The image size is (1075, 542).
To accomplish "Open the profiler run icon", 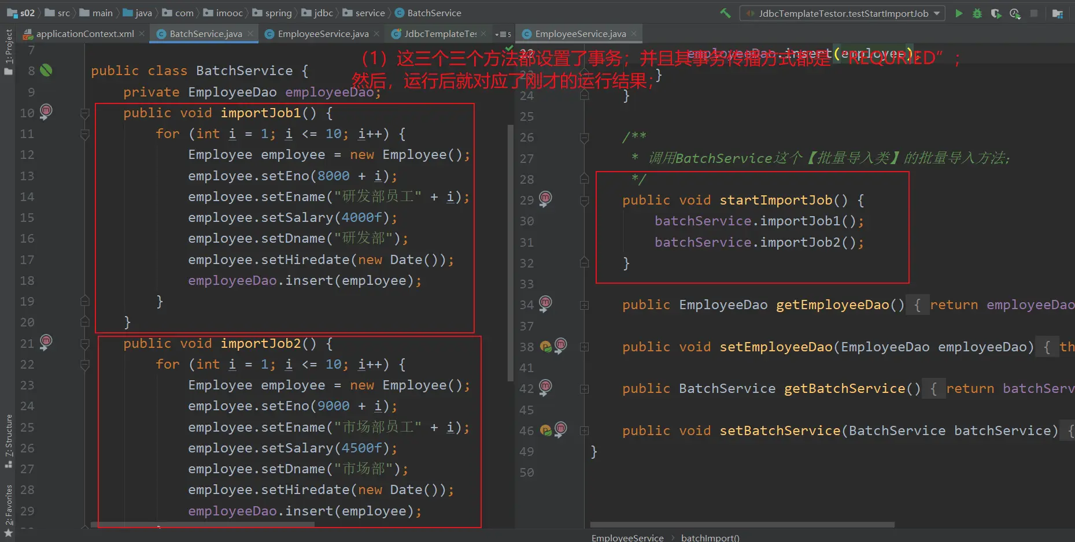I will [x=1015, y=13].
